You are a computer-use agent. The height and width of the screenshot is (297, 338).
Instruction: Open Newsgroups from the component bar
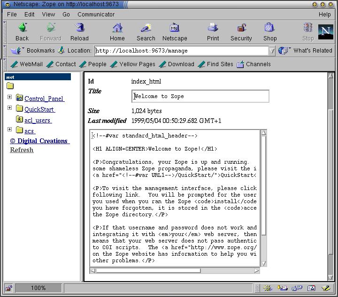(297, 288)
